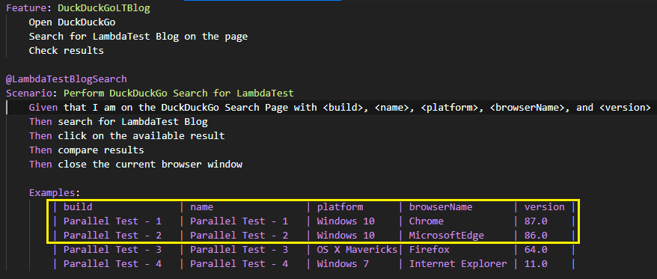Image resolution: width=657 pixels, height=279 pixels.
Task: Click the 'platform' table header
Action: coord(340,207)
